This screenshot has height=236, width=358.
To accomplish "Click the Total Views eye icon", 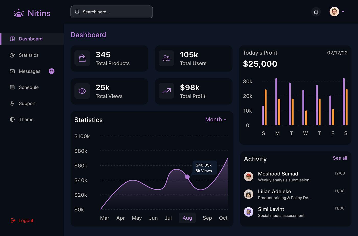I will pyautogui.click(x=82, y=91).
